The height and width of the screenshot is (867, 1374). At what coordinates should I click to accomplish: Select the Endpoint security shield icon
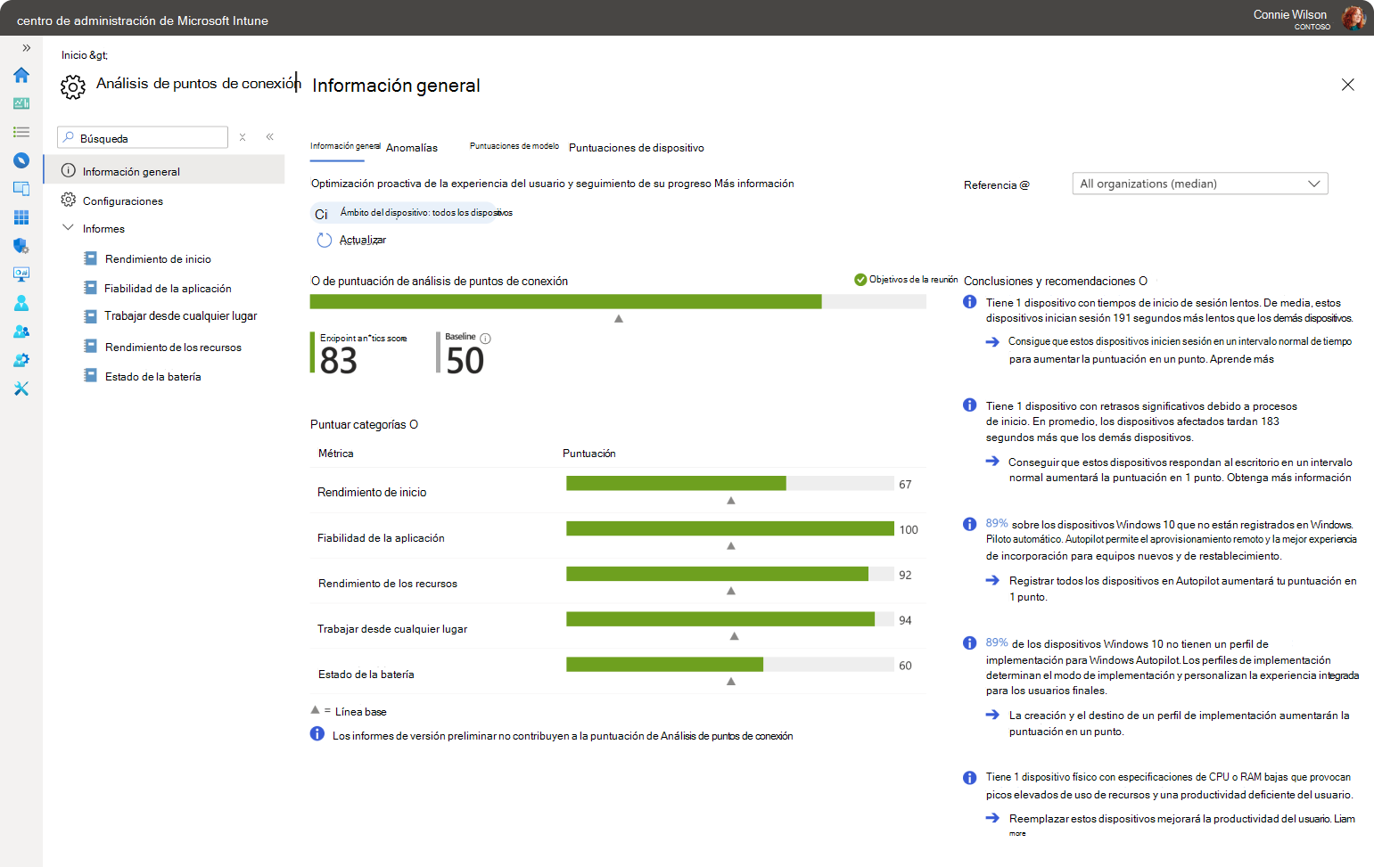point(21,246)
